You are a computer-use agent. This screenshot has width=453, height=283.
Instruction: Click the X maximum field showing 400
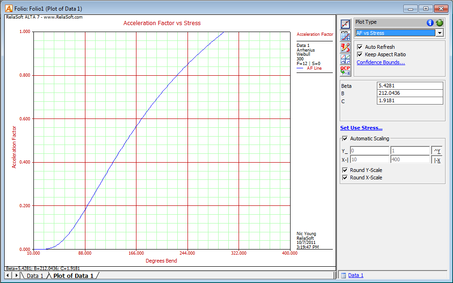click(x=410, y=159)
